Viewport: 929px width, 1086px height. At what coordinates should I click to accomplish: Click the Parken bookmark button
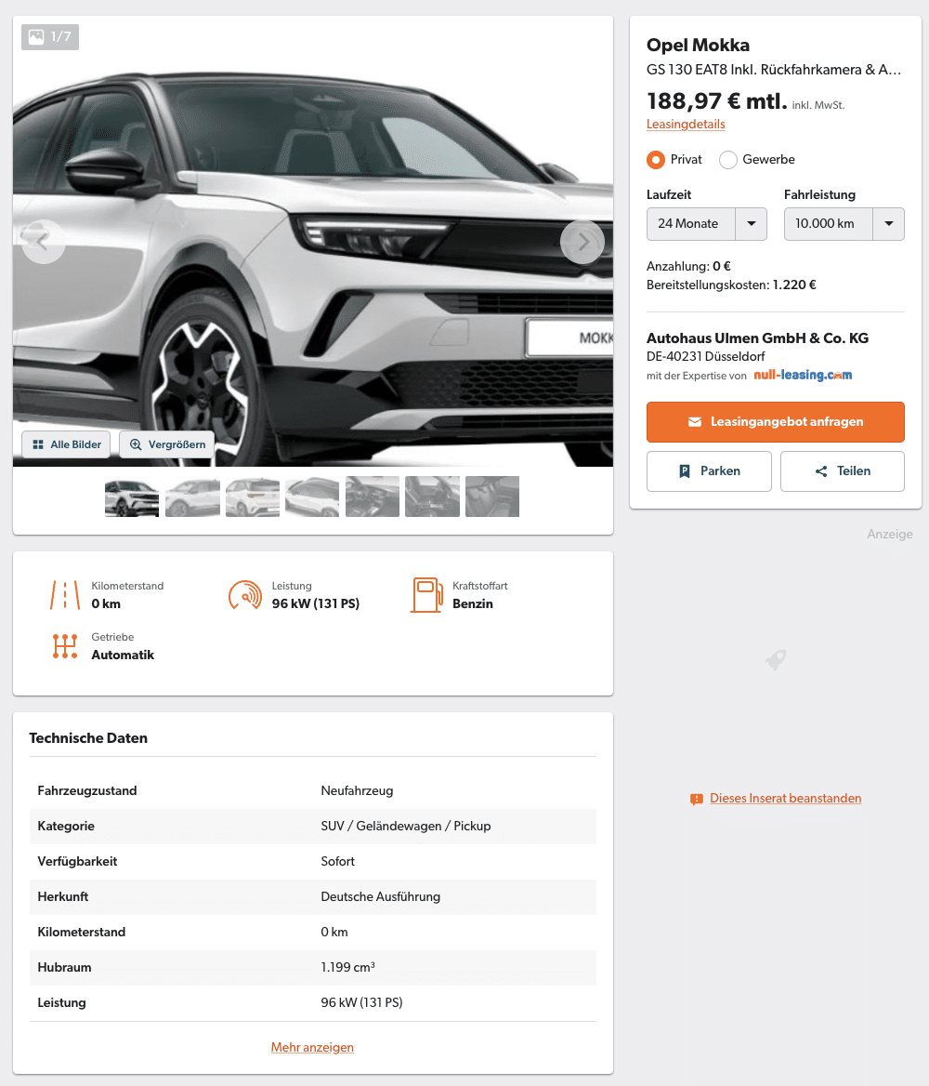[709, 471]
